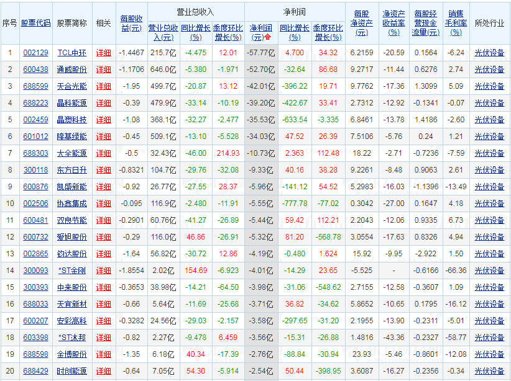This screenshot has width=511, height=381.
Task: Open stock name 中来股份
Action: point(71,287)
